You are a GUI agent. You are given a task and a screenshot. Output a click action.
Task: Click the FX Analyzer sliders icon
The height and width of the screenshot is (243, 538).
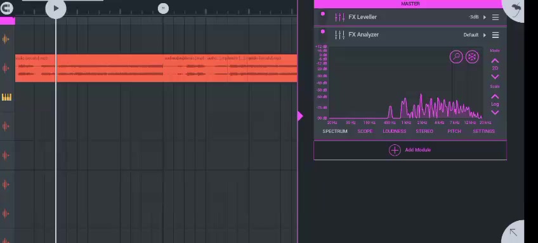[x=339, y=35]
